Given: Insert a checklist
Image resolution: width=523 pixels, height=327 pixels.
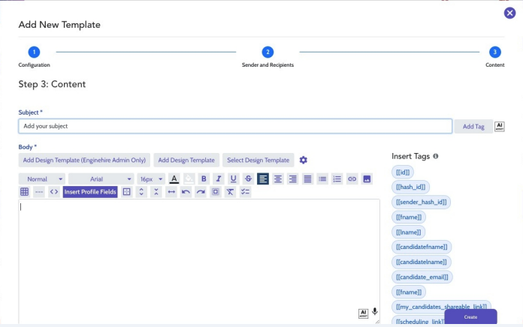Looking at the screenshot, I should tap(245, 192).
